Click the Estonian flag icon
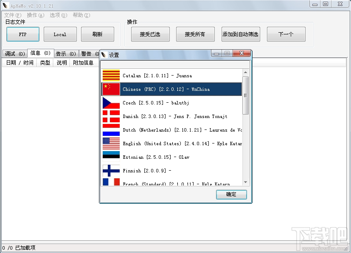351x253 pixels. pyautogui.click(x=111, y=156)
